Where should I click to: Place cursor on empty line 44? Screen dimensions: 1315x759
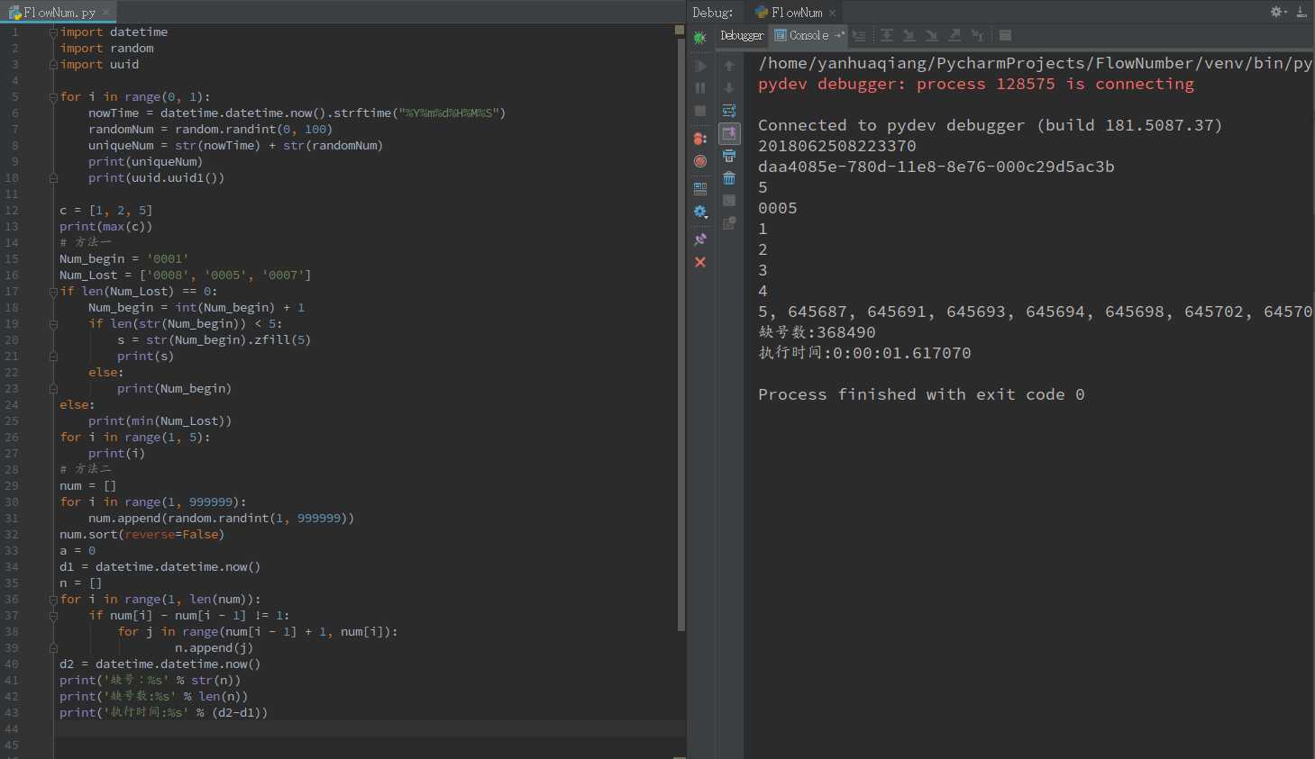370,728
